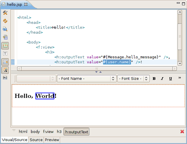The image size is (187, 144).
Task: Click the T text icon in the sidebar
Action: 5,53
